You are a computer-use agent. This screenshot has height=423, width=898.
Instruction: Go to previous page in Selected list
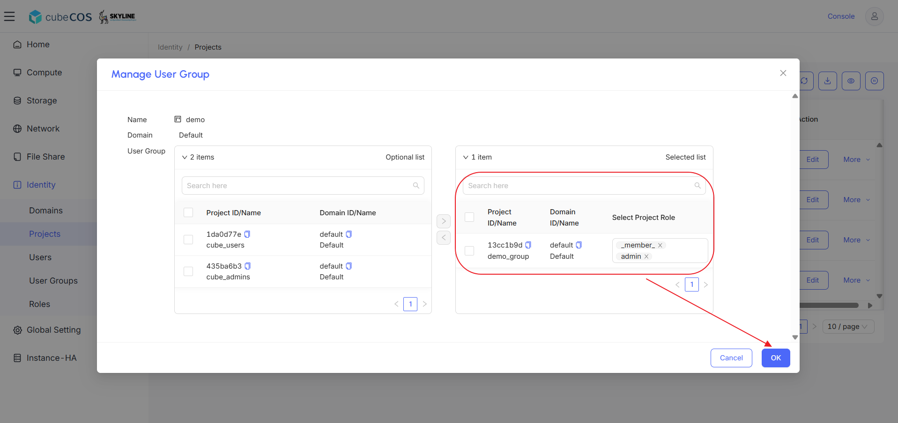click(677, 284)
